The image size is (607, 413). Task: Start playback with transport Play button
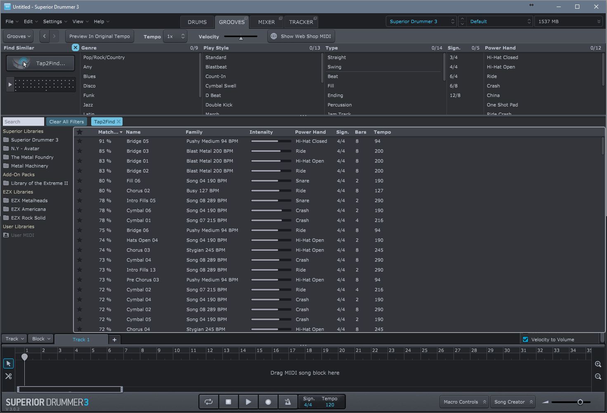[x=248, y=402]
